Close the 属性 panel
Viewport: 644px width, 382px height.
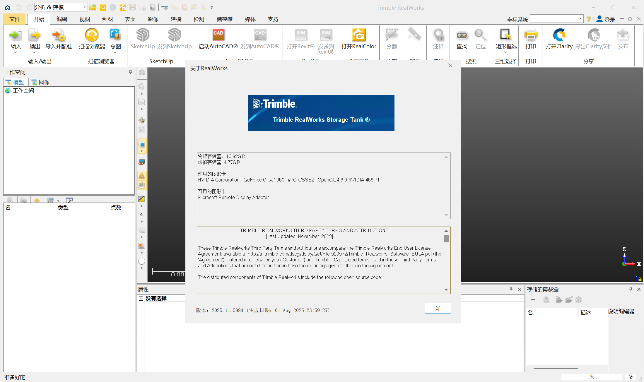point(520,289)
